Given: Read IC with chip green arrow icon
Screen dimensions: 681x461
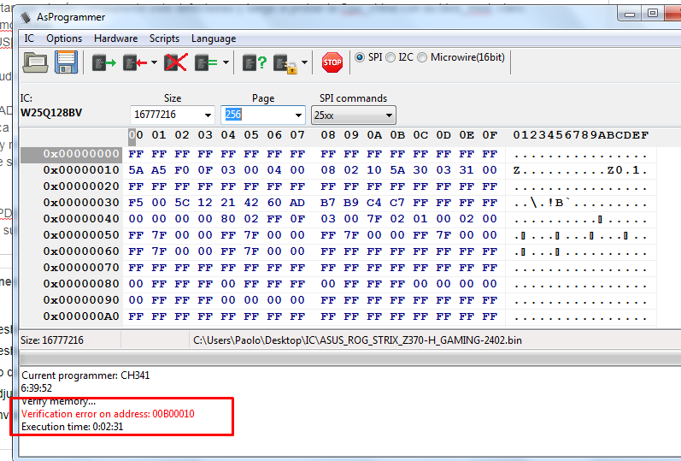Looking at the screenshot, I should click(x=103, y=63).
